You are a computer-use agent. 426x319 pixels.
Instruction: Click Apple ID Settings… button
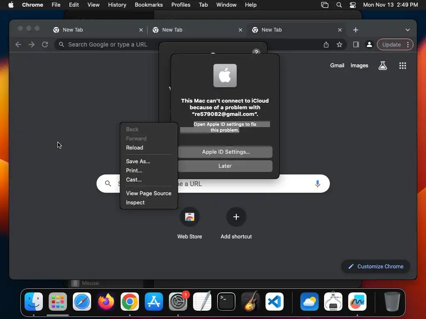click(x=225, y=152)
